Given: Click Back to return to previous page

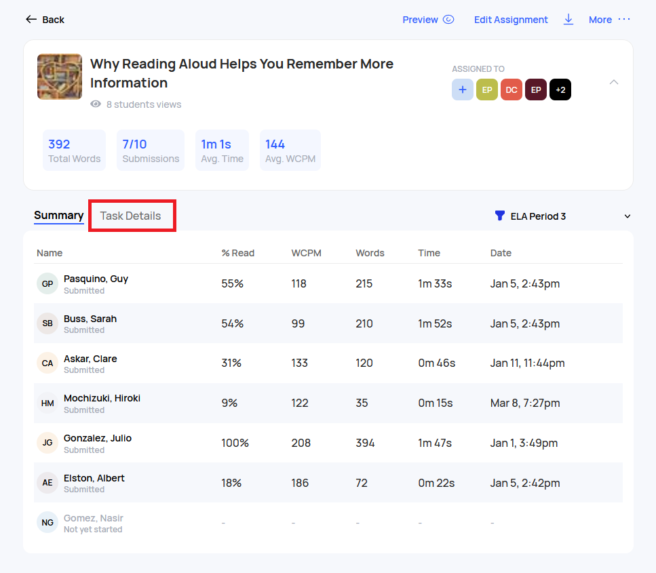Looking at the screenshot, I should click(45, 20).
